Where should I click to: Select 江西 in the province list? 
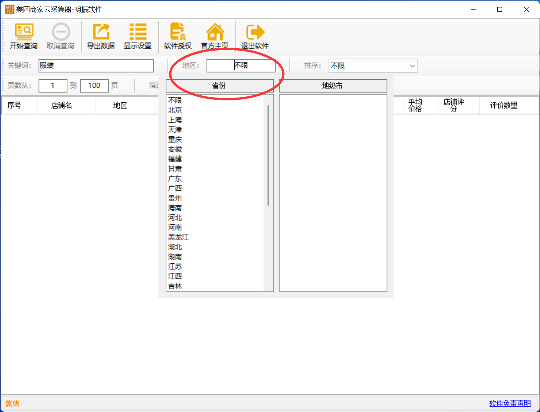tap(175, 276)
